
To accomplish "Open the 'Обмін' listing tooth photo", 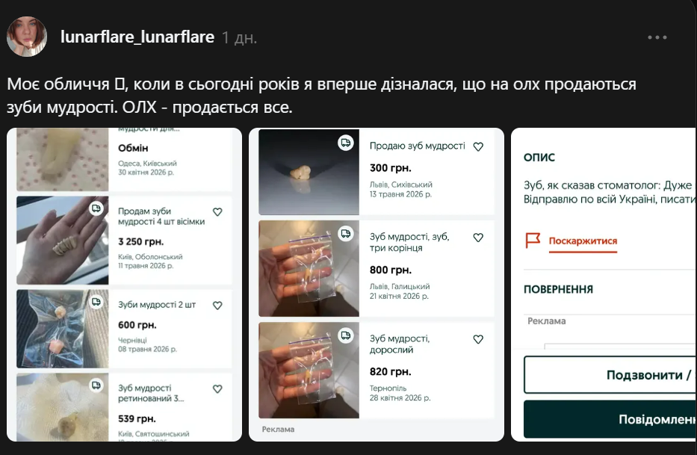I will pyautogui.click(x=63, y=160).
